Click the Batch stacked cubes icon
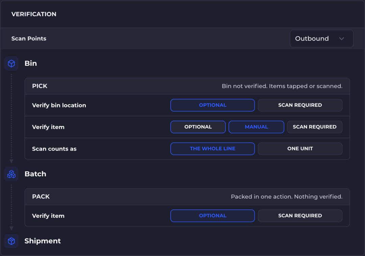Image resolution: width=365 pixels, height=256 pixels. coord(11,174)
